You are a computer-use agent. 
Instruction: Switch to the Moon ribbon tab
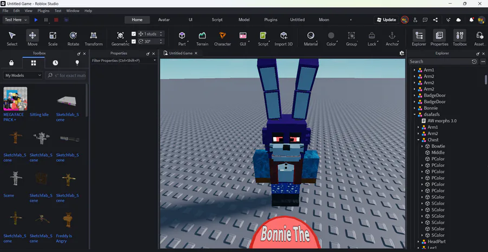tap(324, 20)
